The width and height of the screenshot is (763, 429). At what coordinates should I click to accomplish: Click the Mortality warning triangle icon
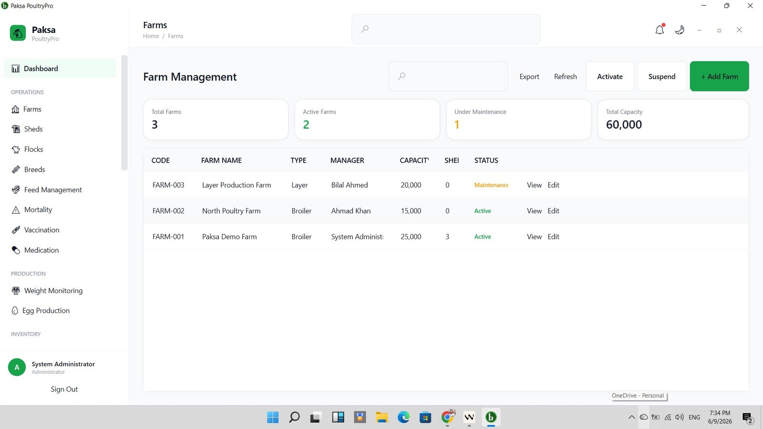click(16, 210)
